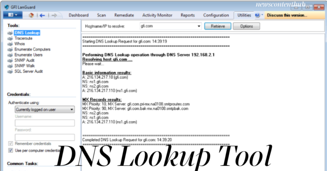
Task: Click the icon beside Enumerate Users
Action: (x=10, y=55)
